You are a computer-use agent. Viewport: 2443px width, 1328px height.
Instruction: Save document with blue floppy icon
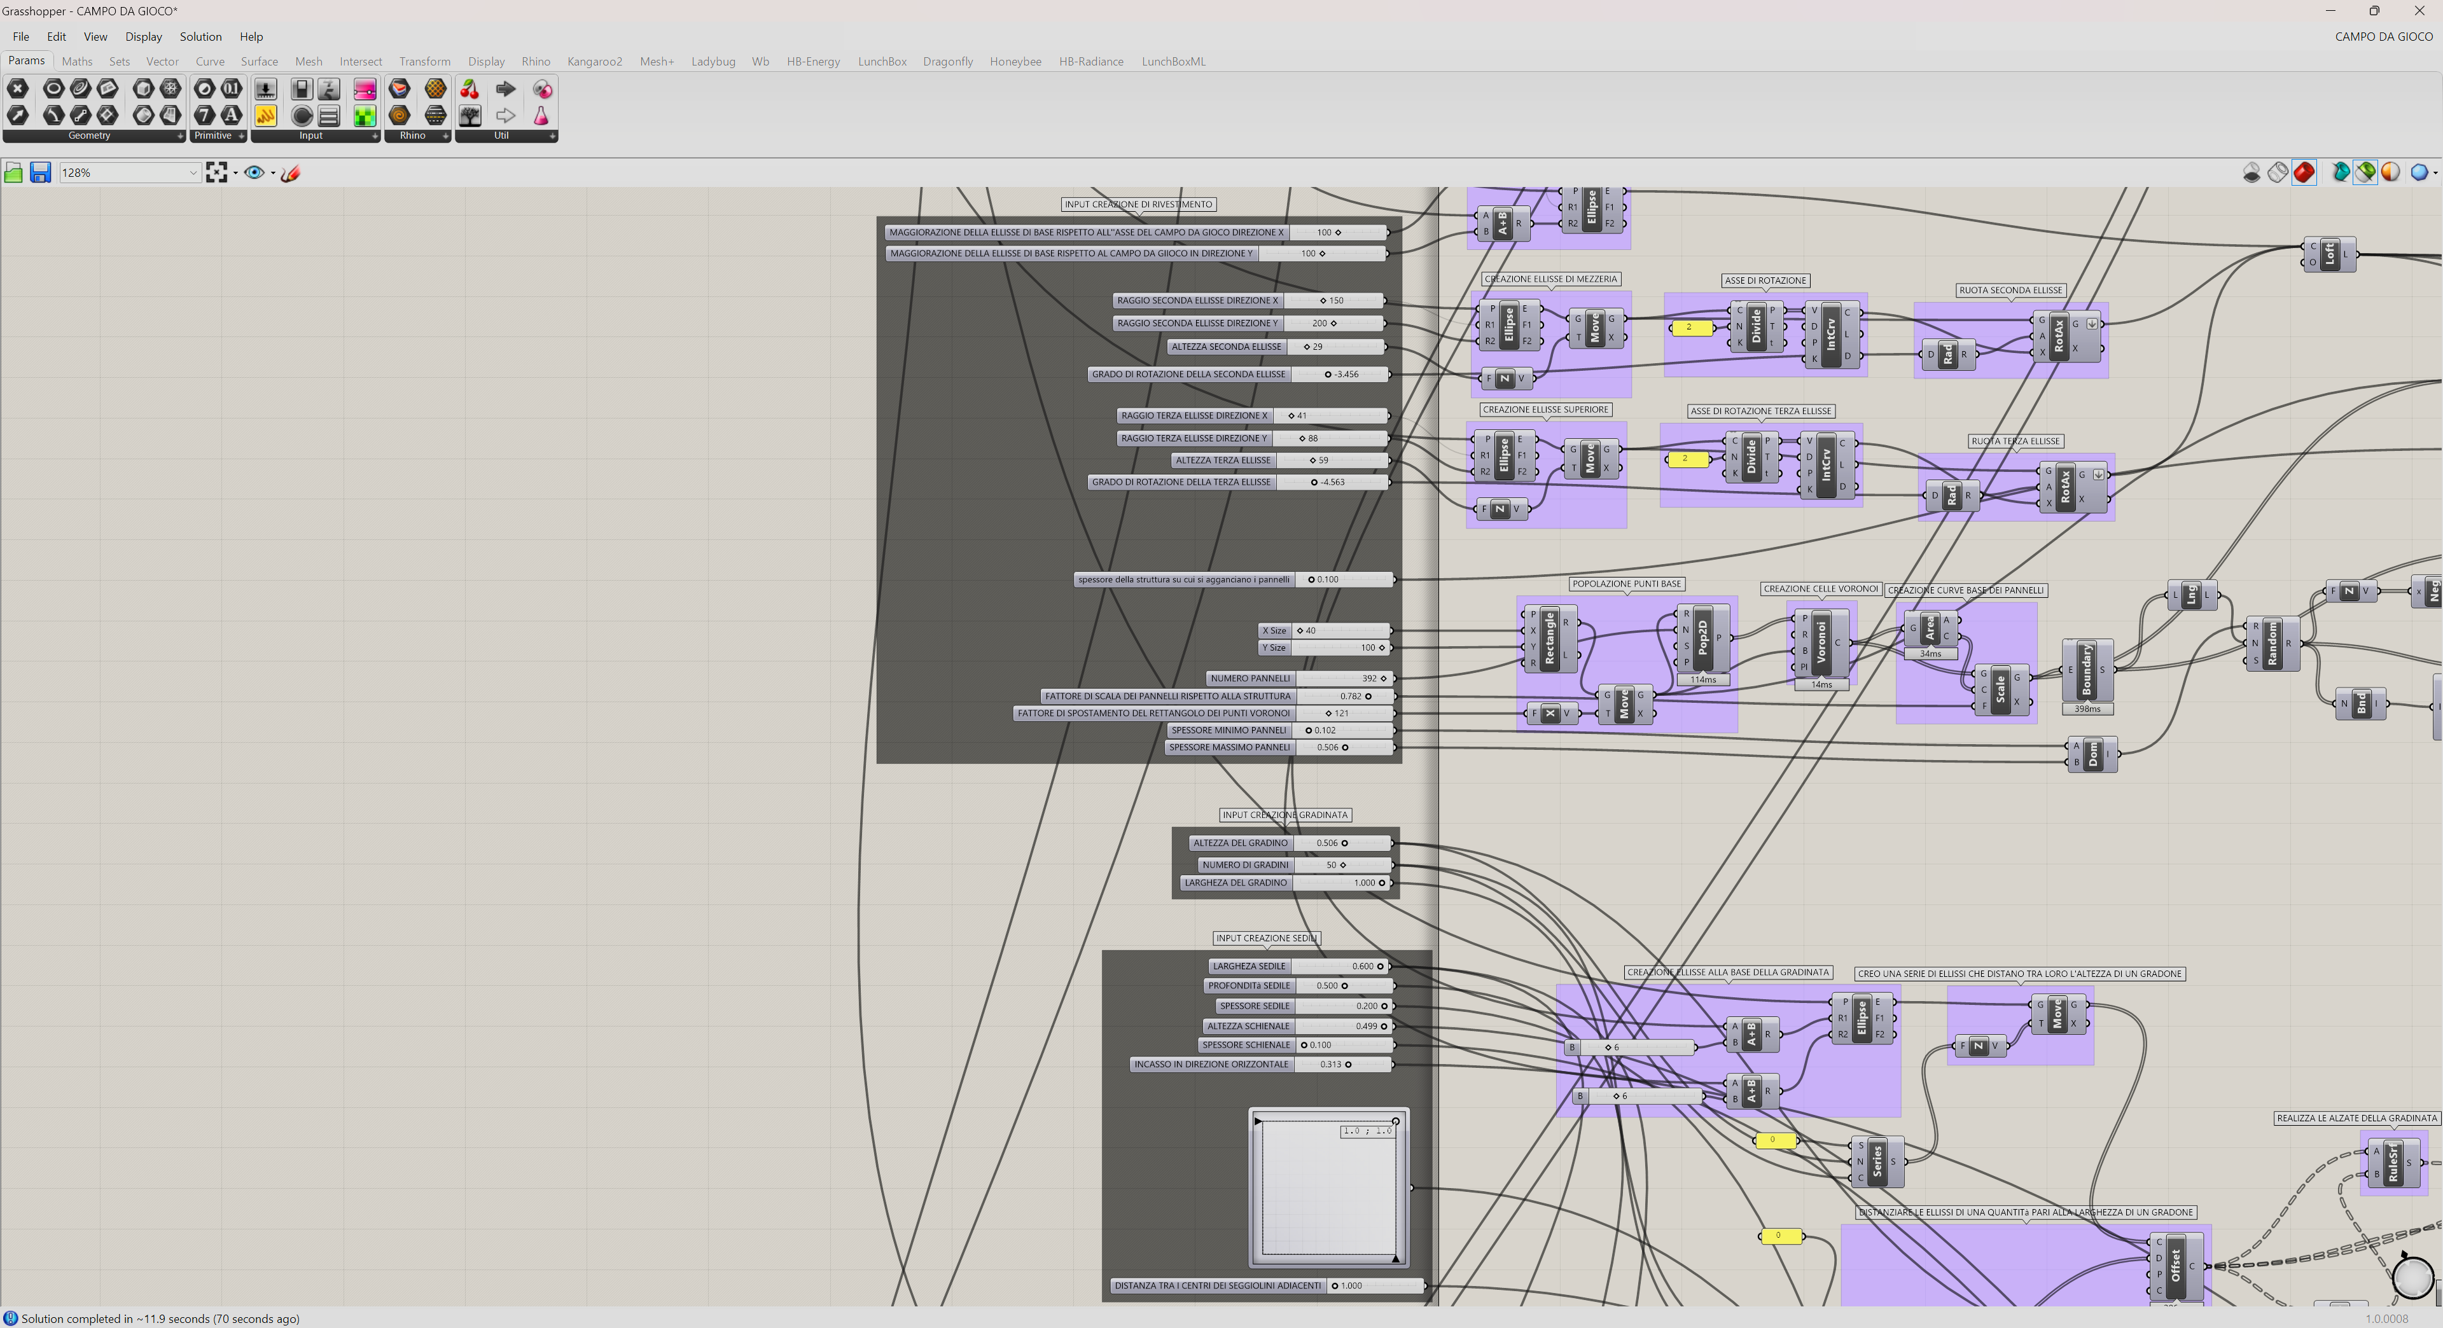pyautogui.click(x=40, y=172)
